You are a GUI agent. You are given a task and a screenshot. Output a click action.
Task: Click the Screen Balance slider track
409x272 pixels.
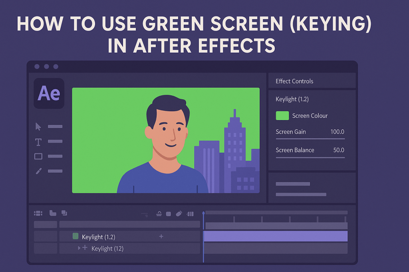coord(310,158)
